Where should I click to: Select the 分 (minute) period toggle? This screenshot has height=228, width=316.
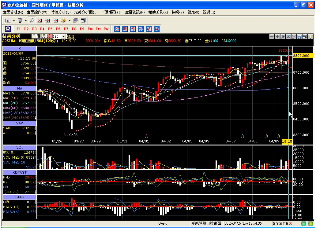click(49, 36)
